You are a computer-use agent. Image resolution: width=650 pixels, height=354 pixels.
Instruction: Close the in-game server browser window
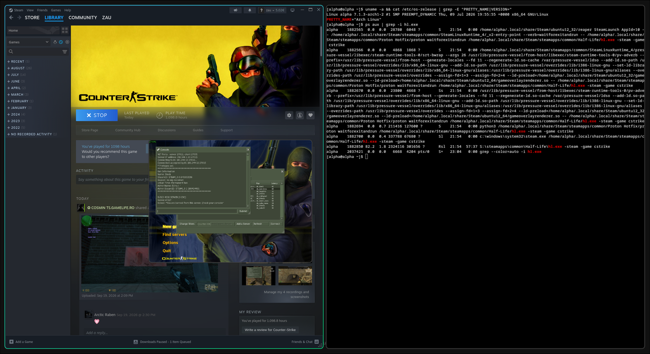(x=282, y=171)
